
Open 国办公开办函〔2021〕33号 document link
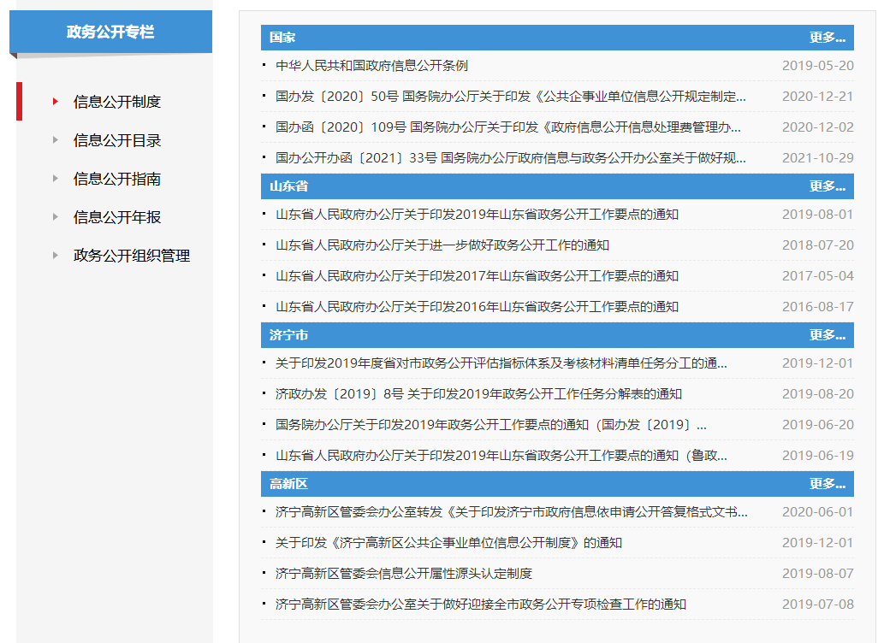click(x=510, y=158)
